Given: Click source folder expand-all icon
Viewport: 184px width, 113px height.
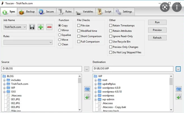Looking at the screenshot, I should tap(87, 89).
